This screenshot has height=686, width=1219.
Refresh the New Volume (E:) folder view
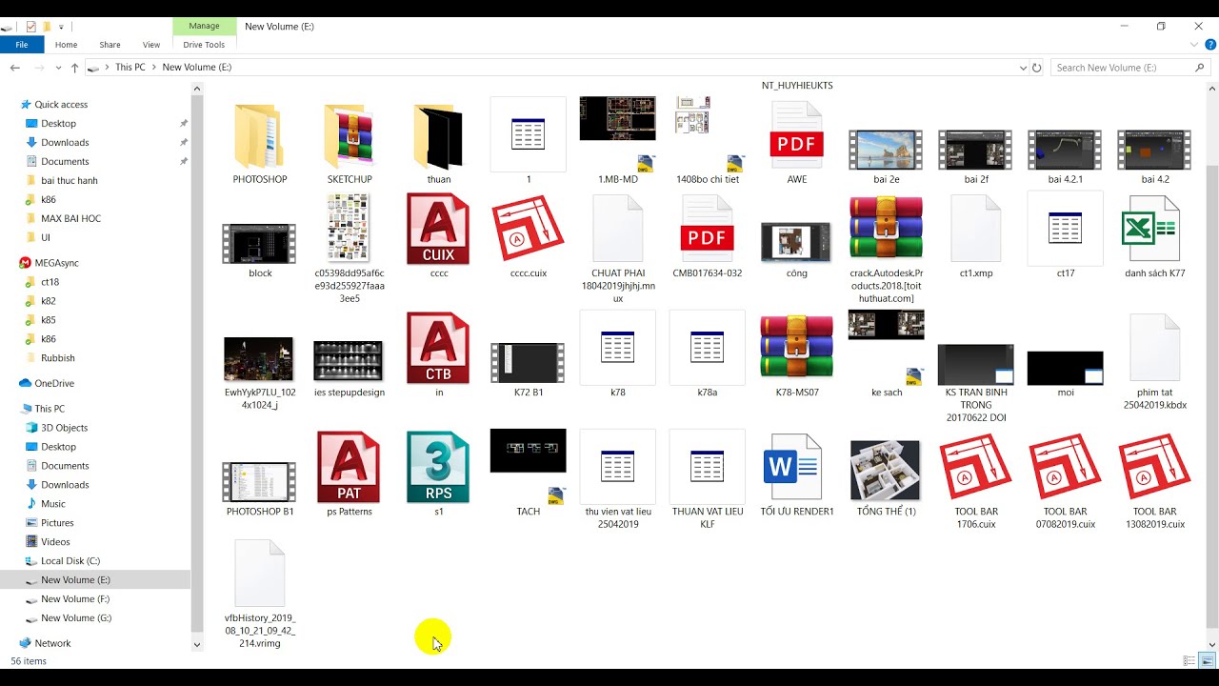tap(1036, 68)
